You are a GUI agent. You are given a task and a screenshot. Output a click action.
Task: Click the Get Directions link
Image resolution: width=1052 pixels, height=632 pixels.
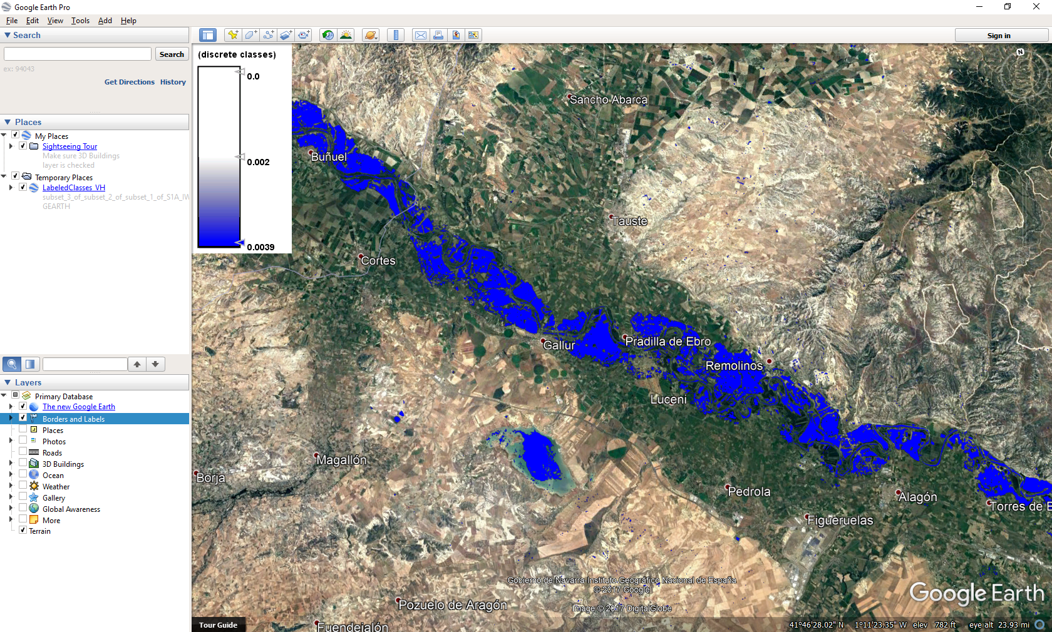click(130, 82)
